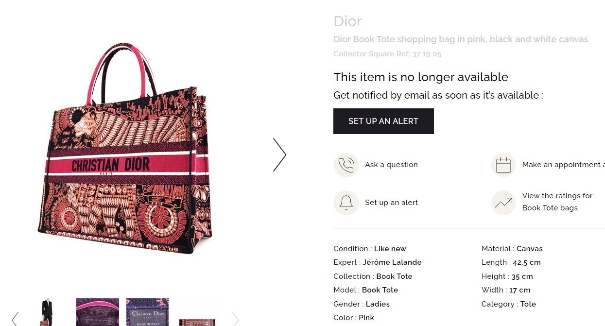Screen dimensions: 605x326
Task: Click the calendar icon for appointments
Action: (x=503, y=165)
